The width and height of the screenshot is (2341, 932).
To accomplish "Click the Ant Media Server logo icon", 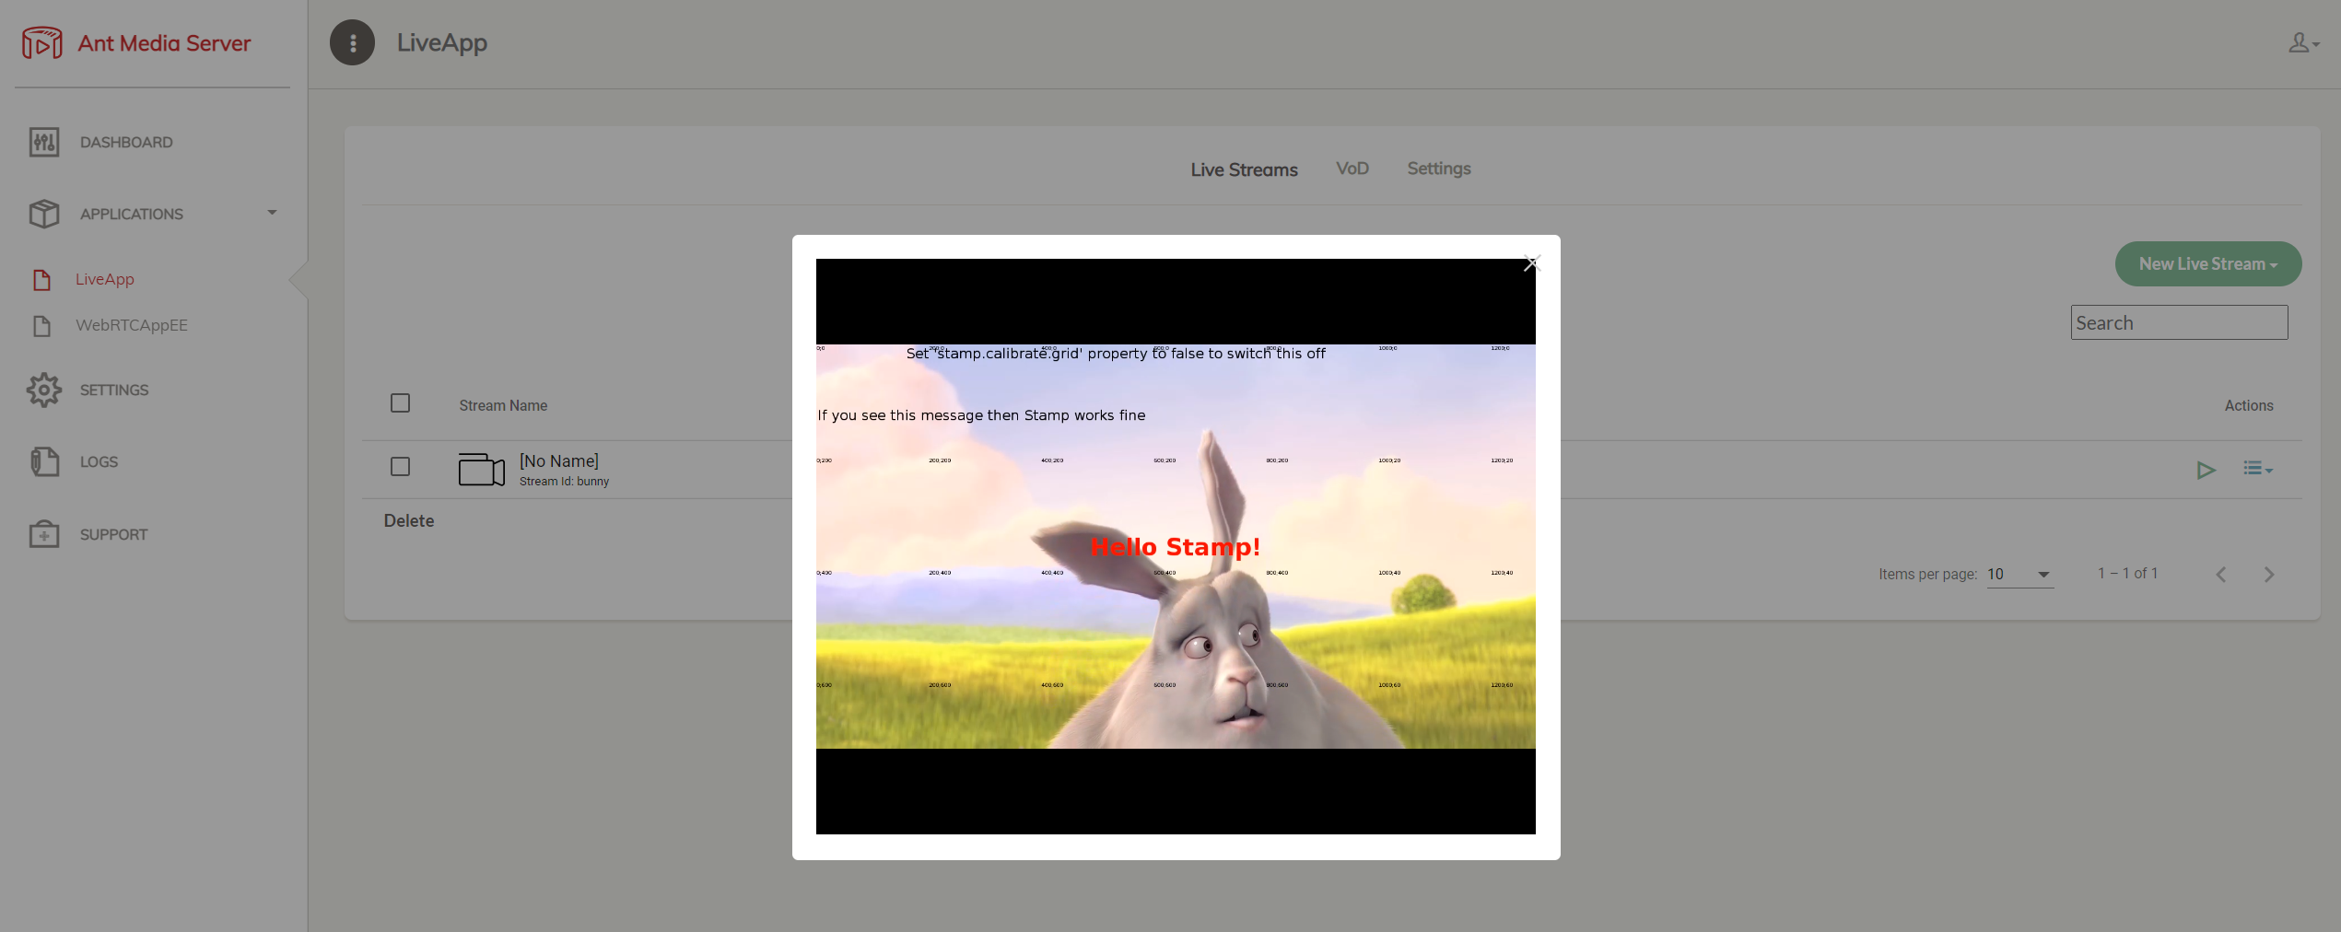I will [x=42, y=42].
